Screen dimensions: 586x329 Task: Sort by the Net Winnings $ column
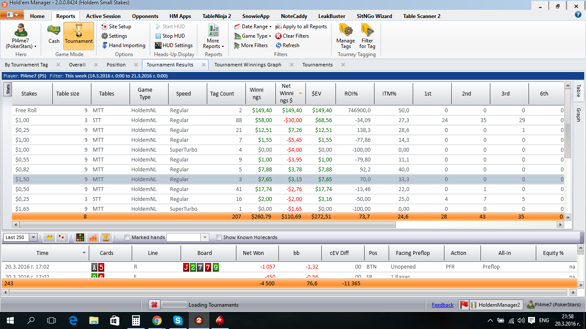click(290, 93)
